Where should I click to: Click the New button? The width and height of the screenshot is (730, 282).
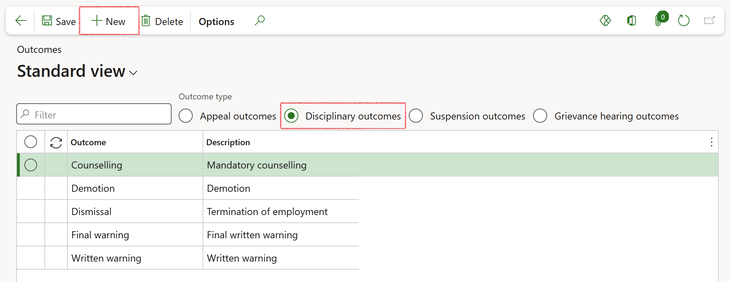(x=109, y=22)
